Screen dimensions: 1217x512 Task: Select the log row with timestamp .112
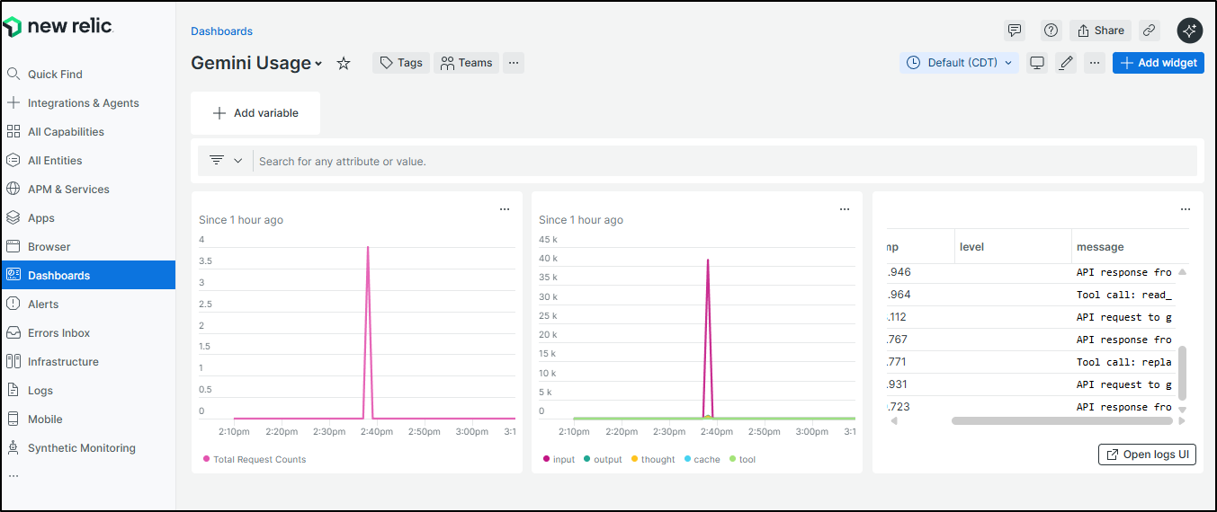point(1030,317)
